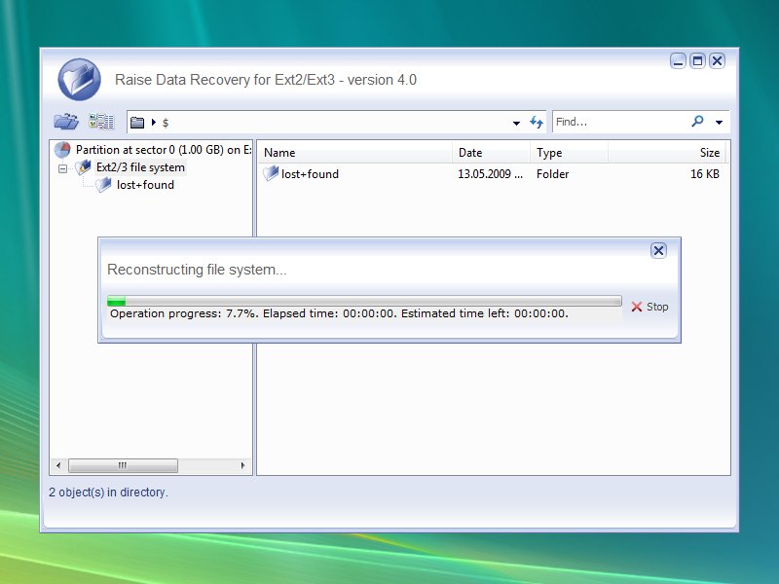The height and width of the screenshot is (584, 779).
Task: Sort files by the Name column header
Action: pyautogui.click(x=278, y=153)
